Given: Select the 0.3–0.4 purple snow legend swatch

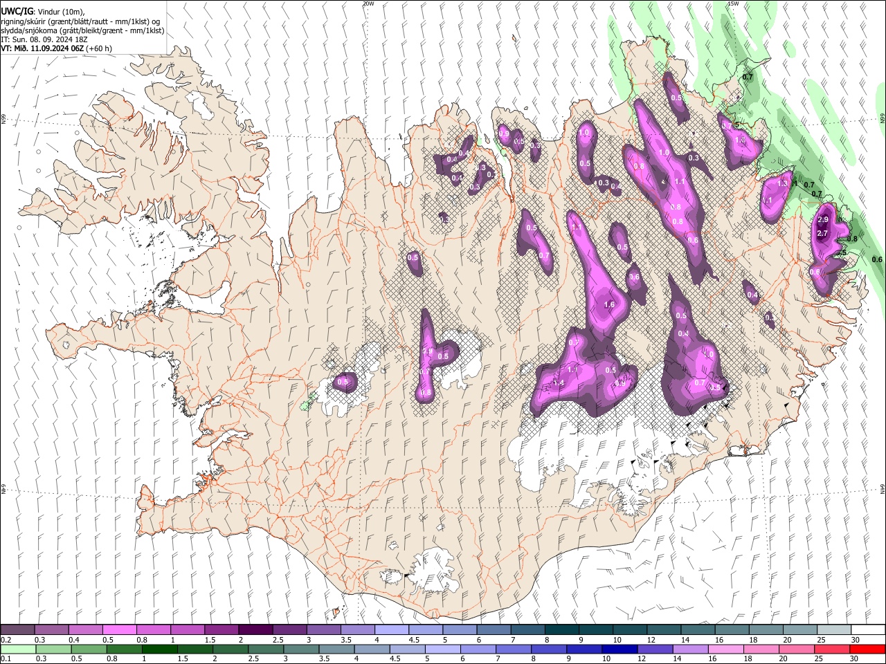Looking at the screenshot, I should point(52,630).
